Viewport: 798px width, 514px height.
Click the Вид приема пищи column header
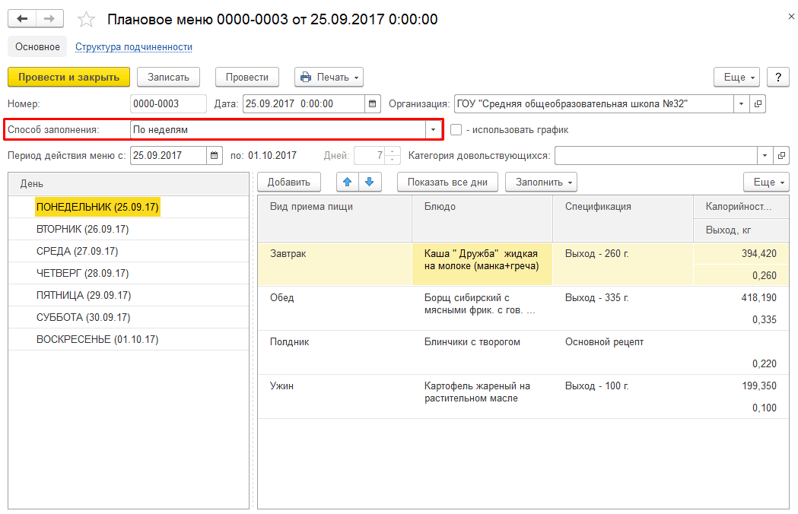click(x=335, y=218)
